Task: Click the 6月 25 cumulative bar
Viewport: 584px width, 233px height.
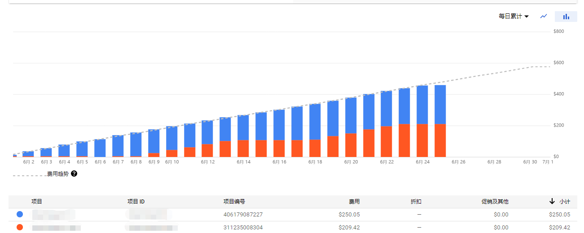Action: (x=440, y=121)
